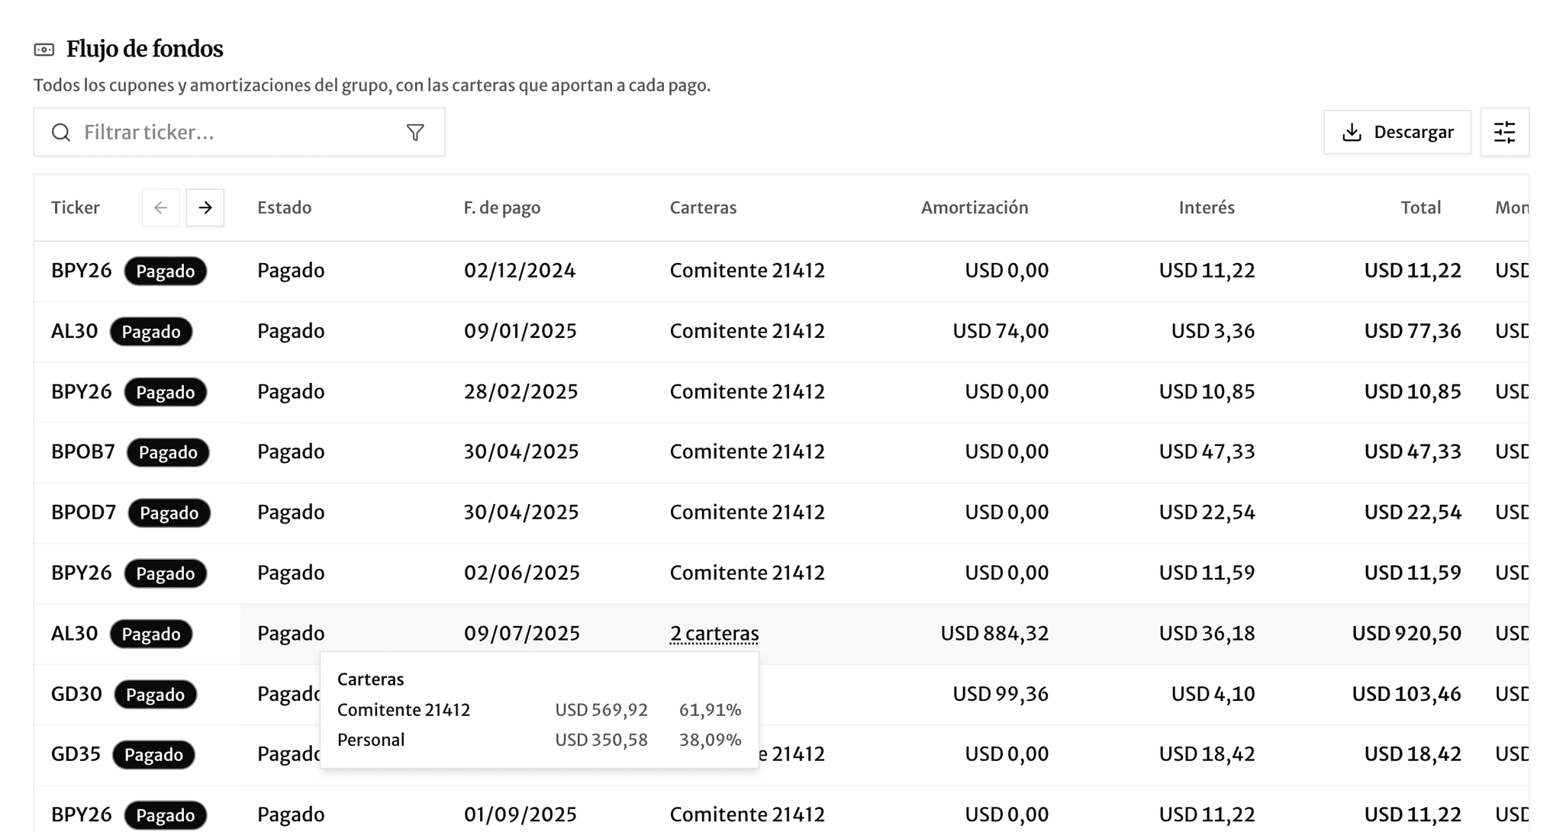Click amortization USD 74,00
This screenshot has width=1563, height=832.
1001,331
